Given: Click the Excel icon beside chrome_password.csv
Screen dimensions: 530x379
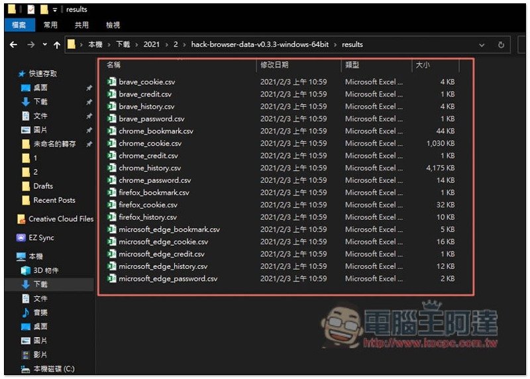Looking at the screenshot, I should [111, 180].
